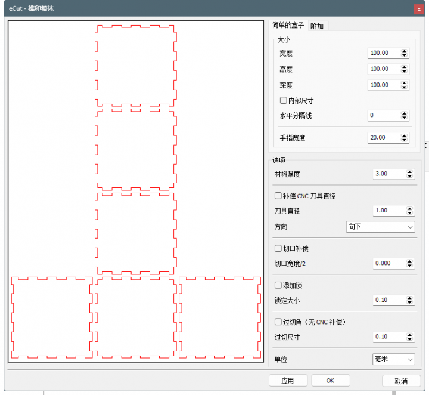Screen dimensions: 429x395
Task: Toggle the 过切角 checkbox
Action: (278, 322)
